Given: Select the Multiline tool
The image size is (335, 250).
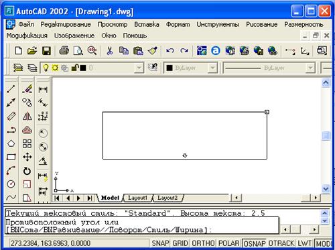Looking at the screenshot, I should [11, 116].
